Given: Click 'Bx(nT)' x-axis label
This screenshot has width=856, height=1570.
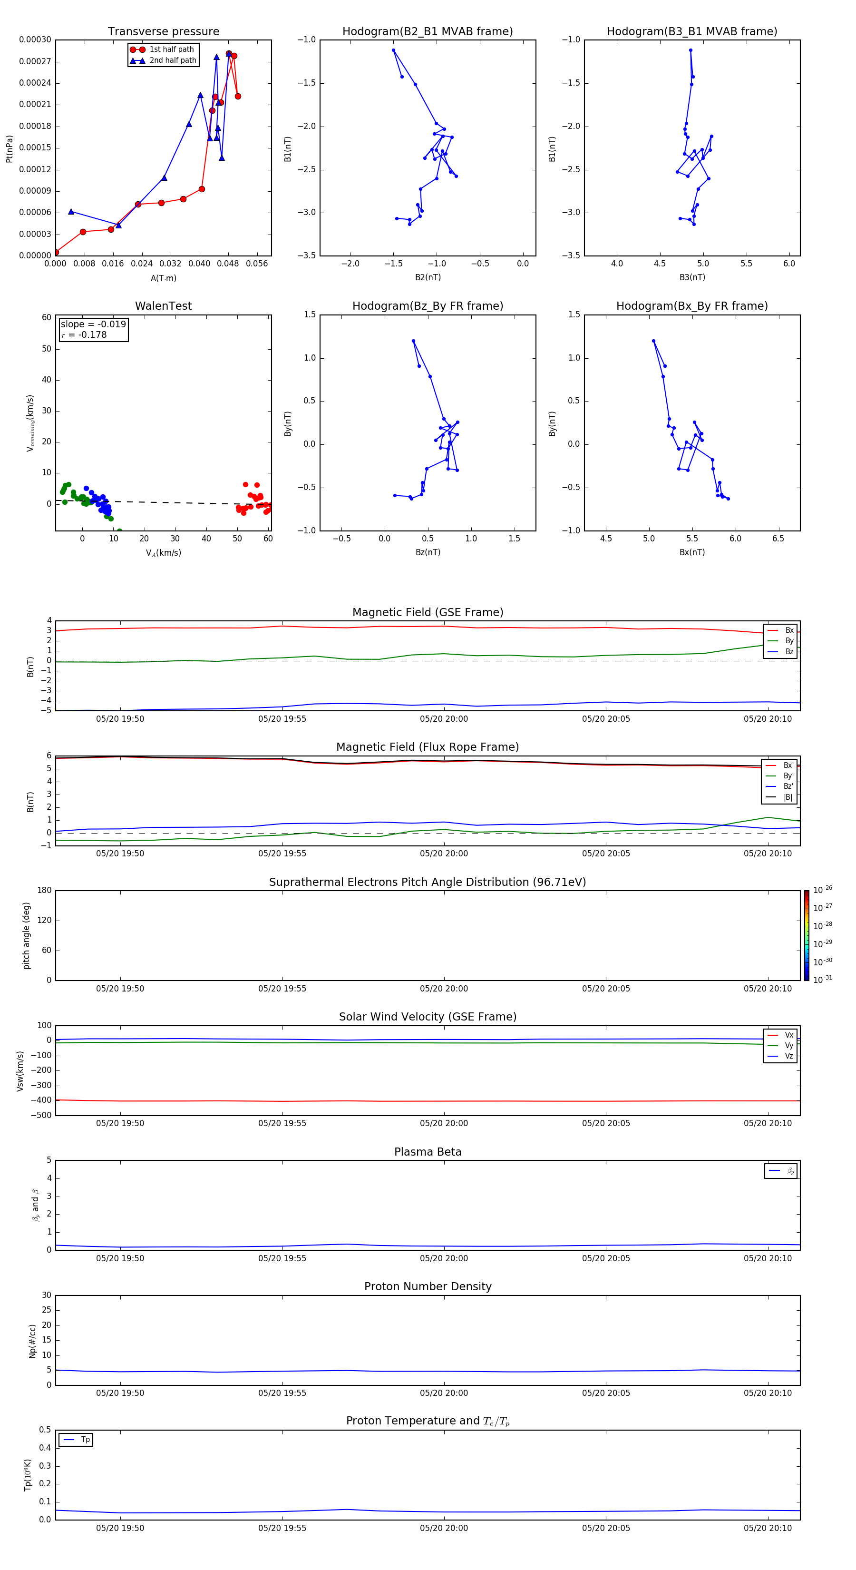Looking at the screenshot, I should tap(692, 552).
